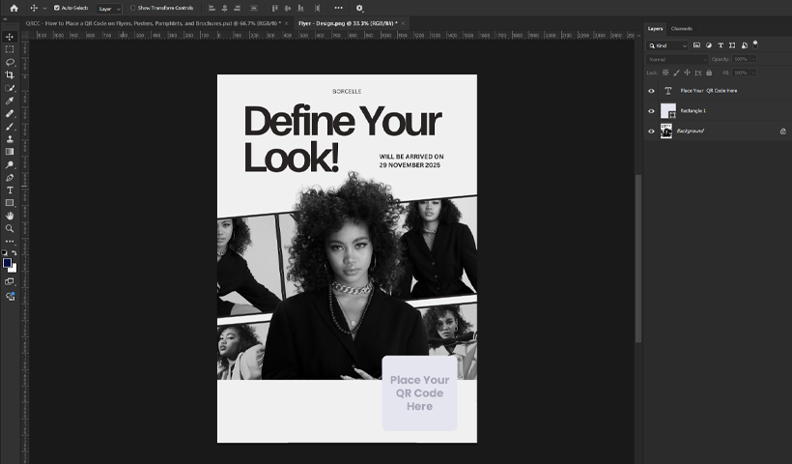This screenshot has width=792, height=464.
Task: Toggle the Auto-Select checkbox
Action: pyautogui.click(x=57, y=8)
